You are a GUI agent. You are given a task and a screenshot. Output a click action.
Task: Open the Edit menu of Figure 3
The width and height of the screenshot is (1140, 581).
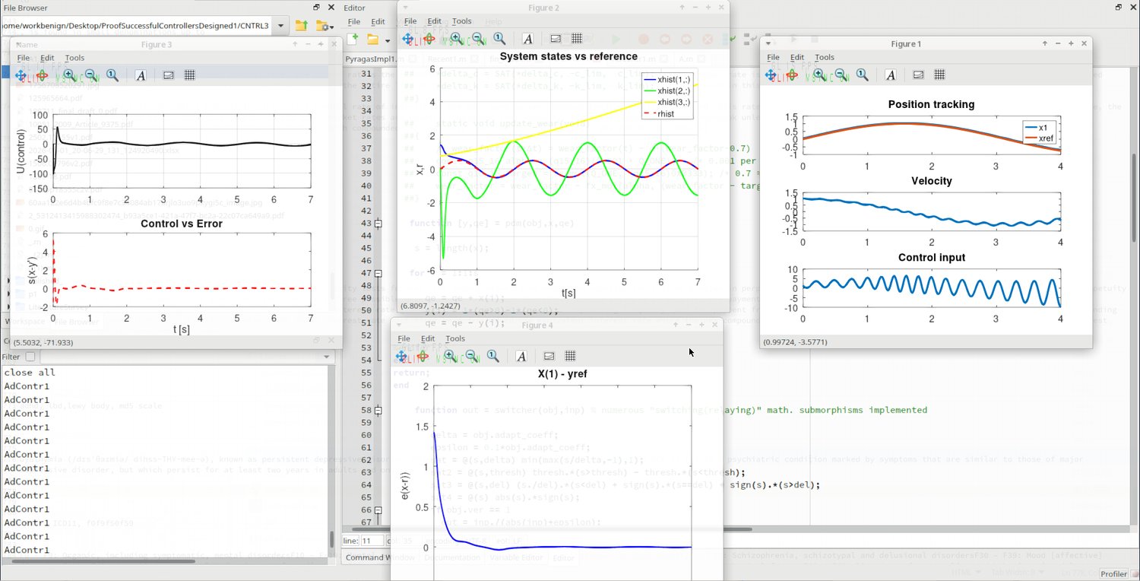tap(47, 58)
